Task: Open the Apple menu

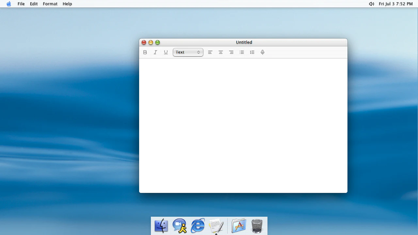Action: pyautogui.click(x=9, y=4)
